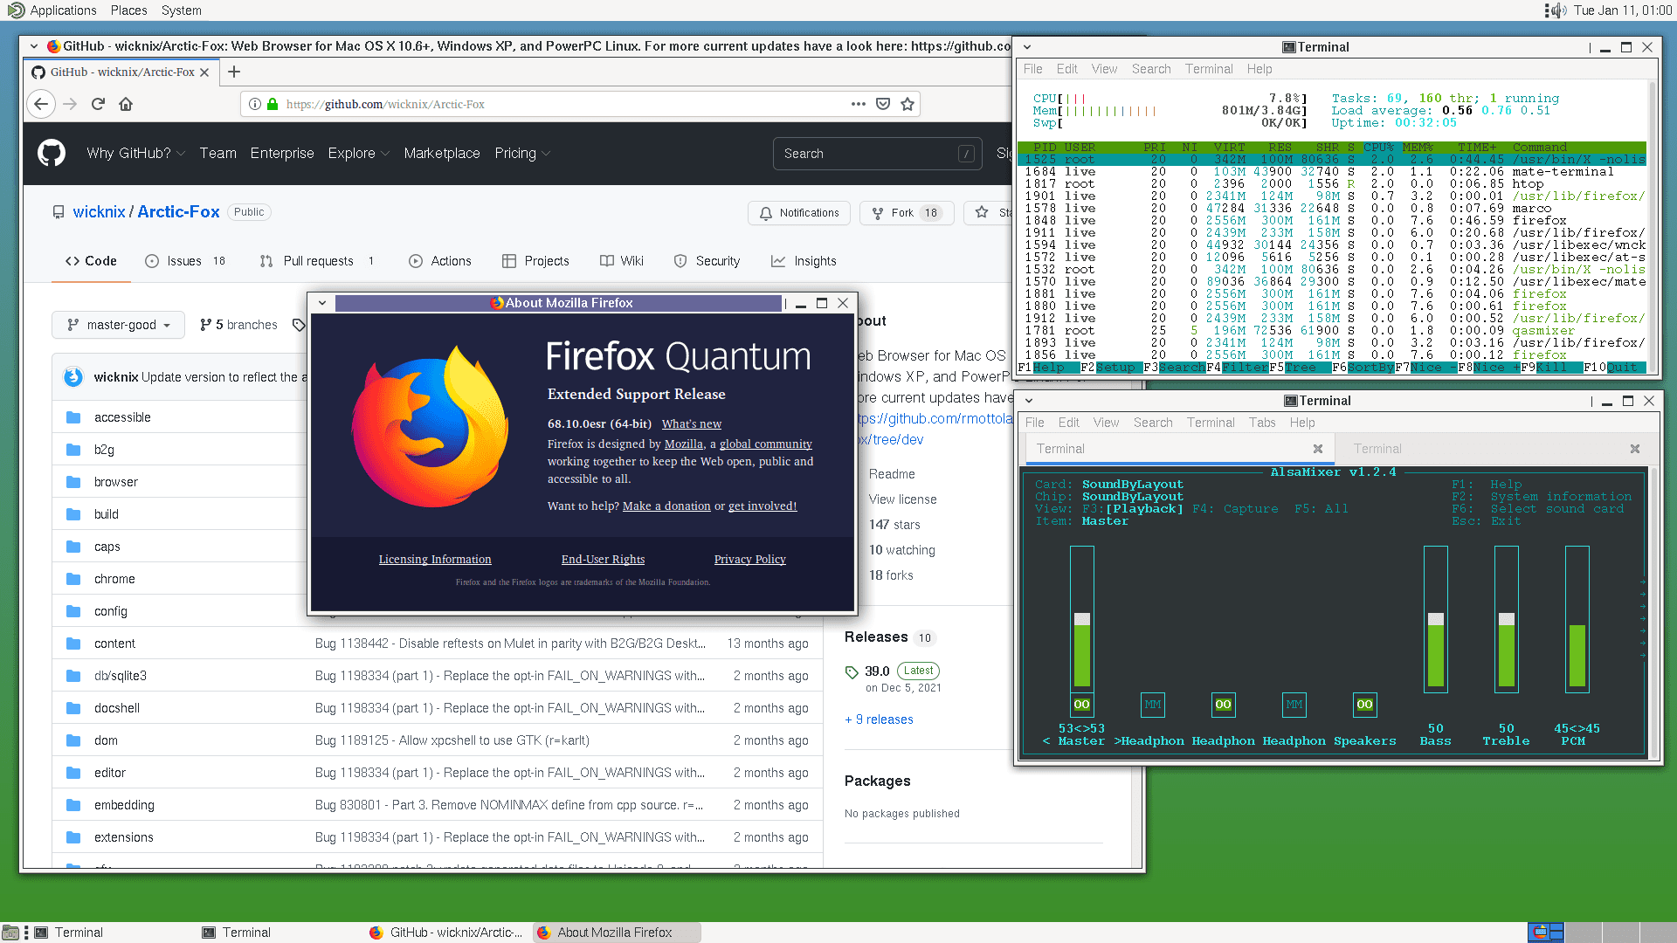The image size is (1677, 943).
Task: Open page actions three-dots menu in URL bar
Action: point(859,104)
